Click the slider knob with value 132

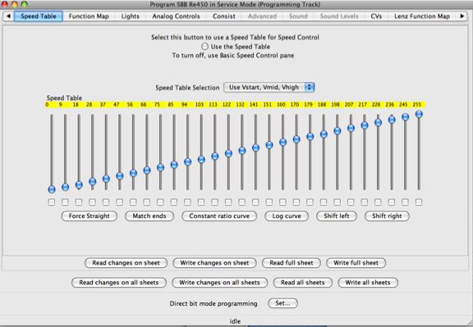point(242,151)
